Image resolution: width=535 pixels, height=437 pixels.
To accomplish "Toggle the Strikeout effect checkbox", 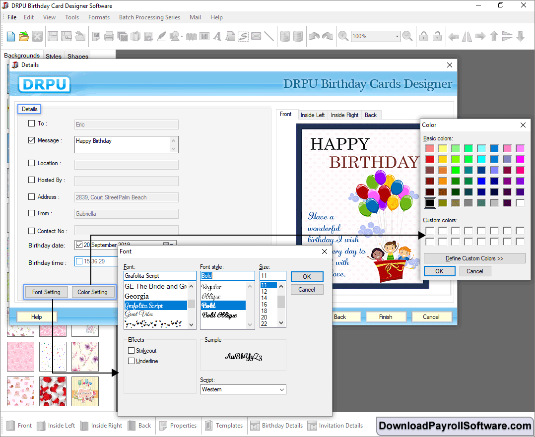I will [x=132, y=350].
